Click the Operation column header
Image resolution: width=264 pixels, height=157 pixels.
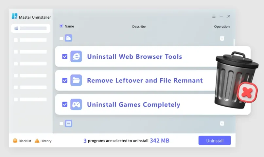click(x=222, y=27)
